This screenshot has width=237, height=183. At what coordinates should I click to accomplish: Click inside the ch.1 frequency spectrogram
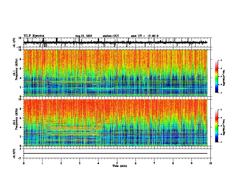tap(116, 73)
